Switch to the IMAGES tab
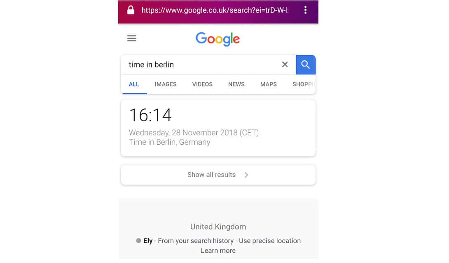The height and width of the screenshot is (263, 449). pos(165,84)
